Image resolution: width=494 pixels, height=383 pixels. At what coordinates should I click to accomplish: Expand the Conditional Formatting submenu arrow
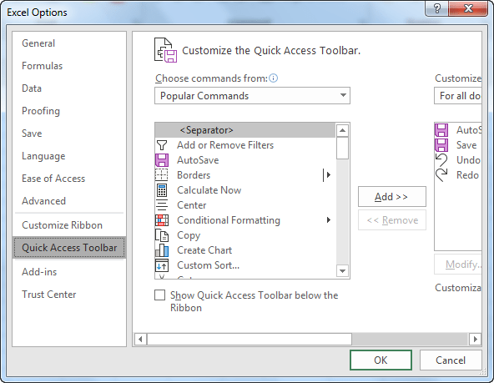329,220
